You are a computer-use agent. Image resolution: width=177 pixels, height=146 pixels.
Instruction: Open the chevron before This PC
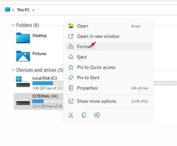pyautogui.click(x=13, y=10)
